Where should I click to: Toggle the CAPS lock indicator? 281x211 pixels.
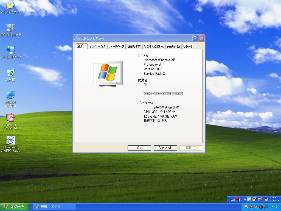[273, 198]
